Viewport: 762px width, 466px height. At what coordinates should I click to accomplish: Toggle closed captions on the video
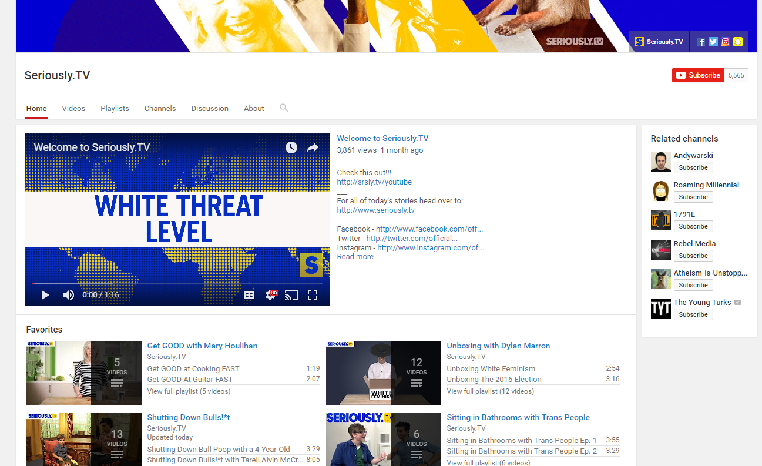coord(249,295)
